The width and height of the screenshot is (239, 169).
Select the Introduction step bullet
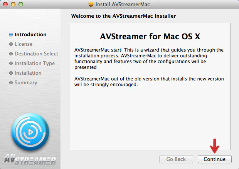[x=11, y=35]
